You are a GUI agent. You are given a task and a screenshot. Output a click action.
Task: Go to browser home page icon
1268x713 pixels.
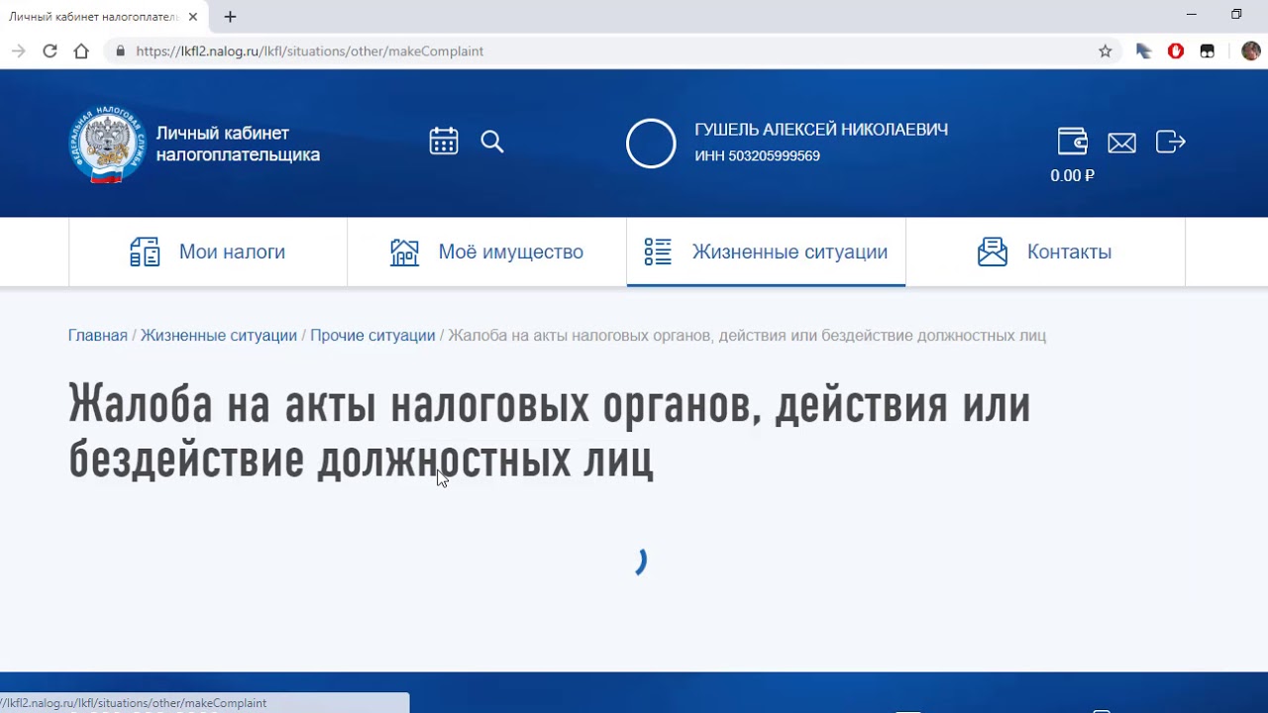[81, 51]
